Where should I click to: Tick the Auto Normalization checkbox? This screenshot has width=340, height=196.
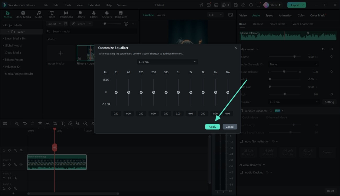coord(241,141)
